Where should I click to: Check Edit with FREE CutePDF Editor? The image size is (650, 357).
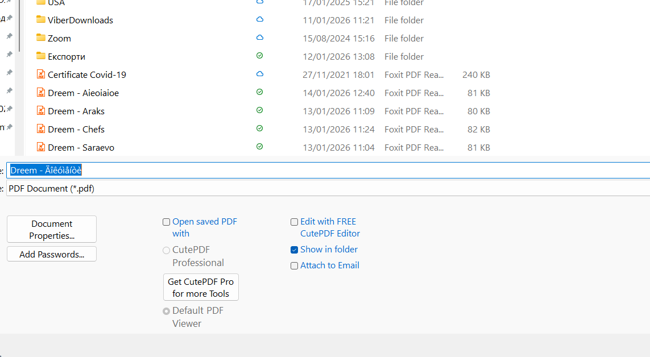click(x=294, y=222)
